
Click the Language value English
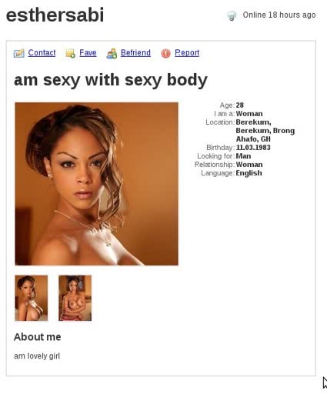click(249, 173)
